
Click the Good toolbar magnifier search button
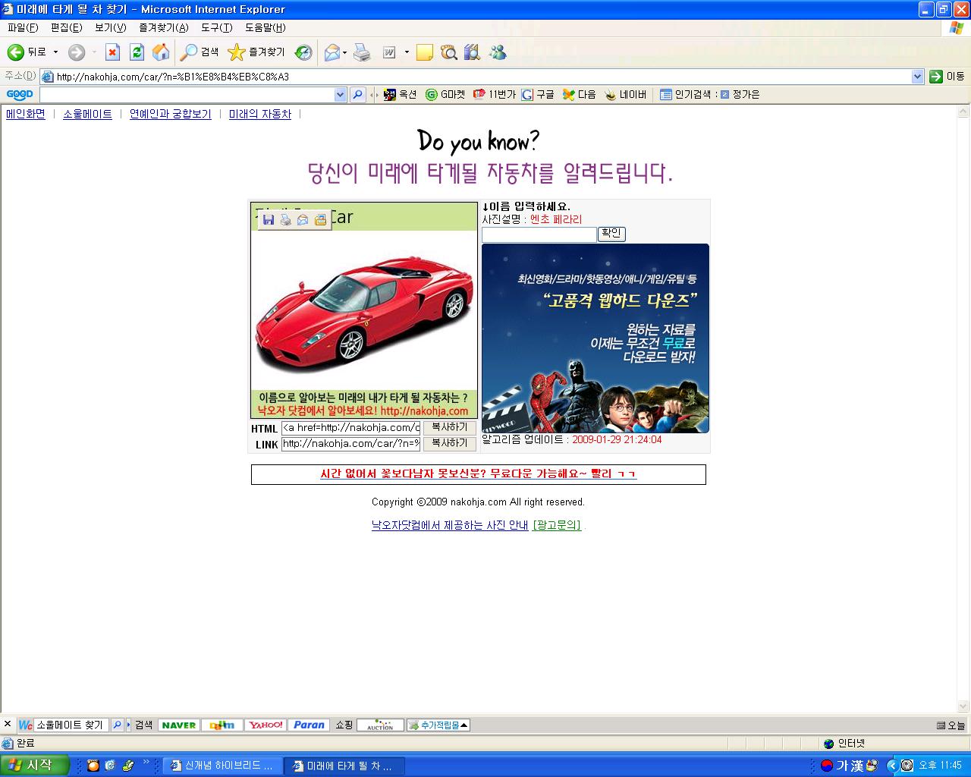[x=358, y=95]
